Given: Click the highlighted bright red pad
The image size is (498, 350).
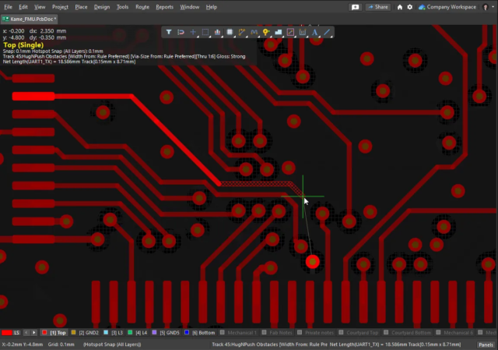Looking at the screenshot, I should [x=33, y=96].
